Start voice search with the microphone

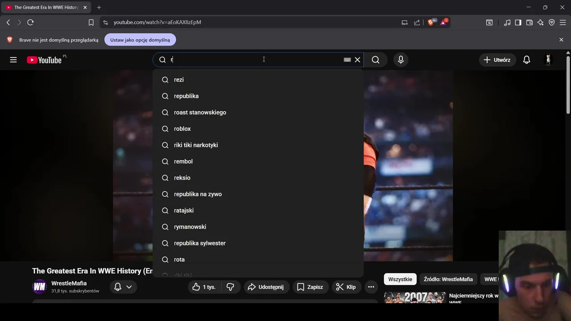[x=401, y=60]
